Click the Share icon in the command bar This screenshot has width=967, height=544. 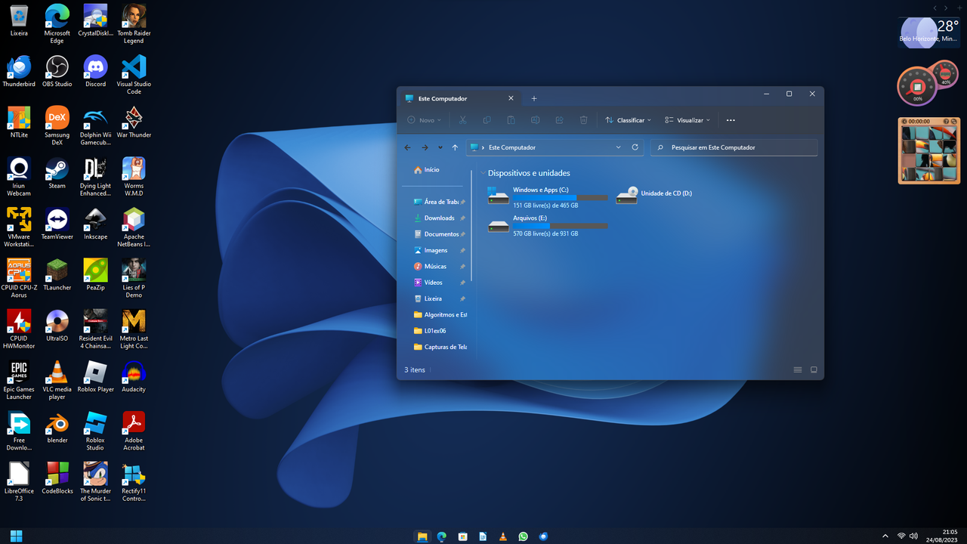click(x=559, y=119)
